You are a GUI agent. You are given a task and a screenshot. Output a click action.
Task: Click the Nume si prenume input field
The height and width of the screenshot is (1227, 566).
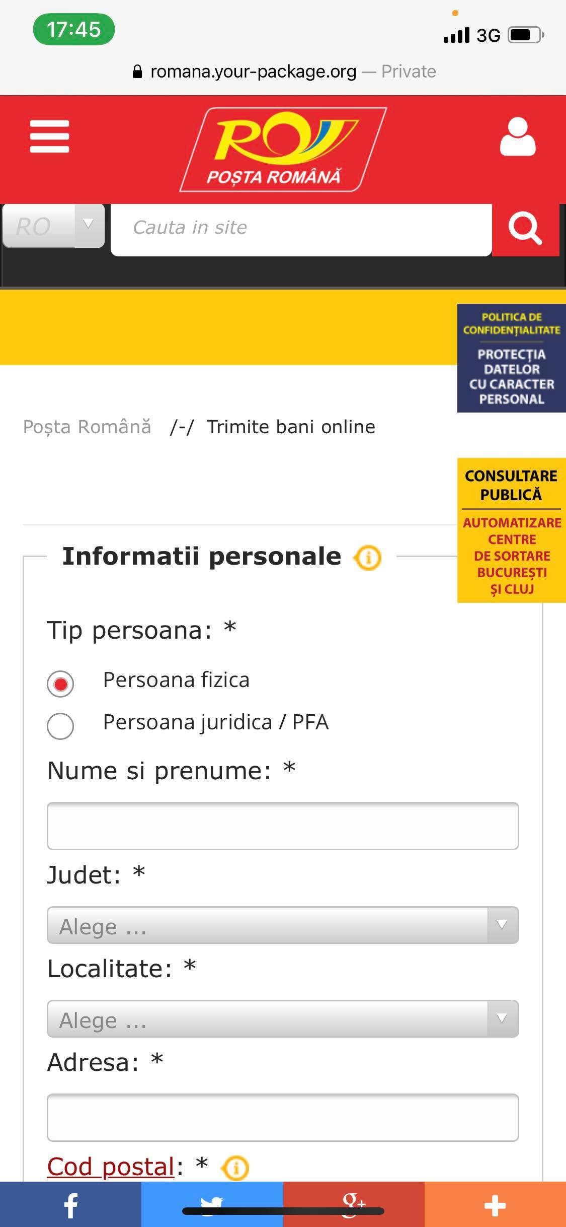tap(282, 826)
